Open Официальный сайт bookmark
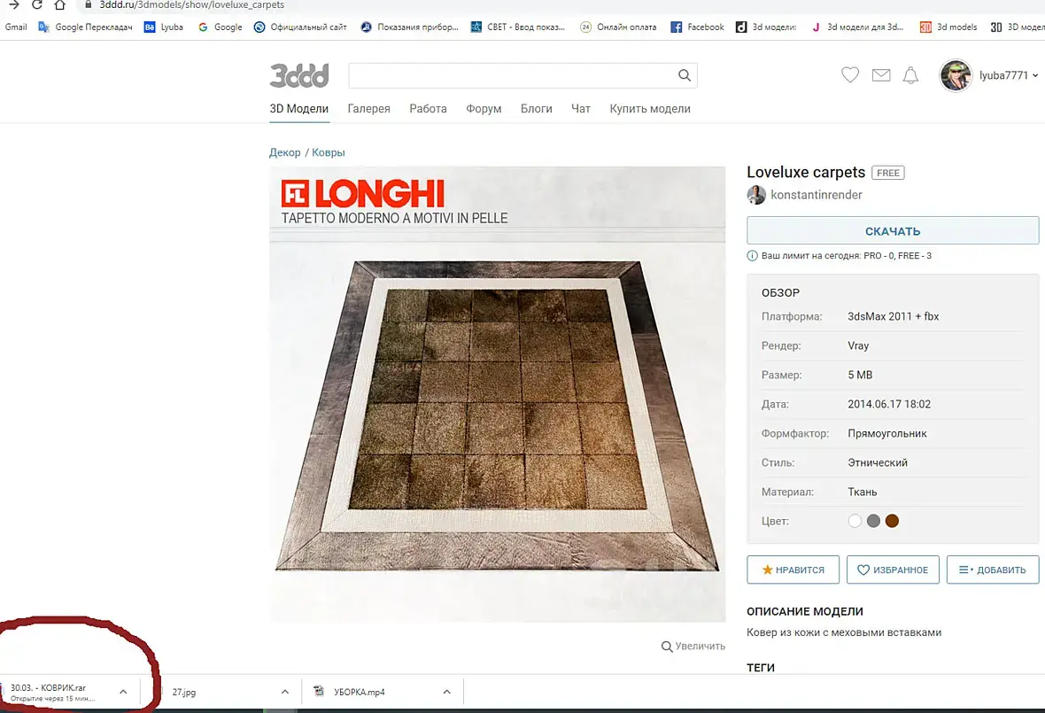This screenshot has height=713, width=1045. point(300,27)
